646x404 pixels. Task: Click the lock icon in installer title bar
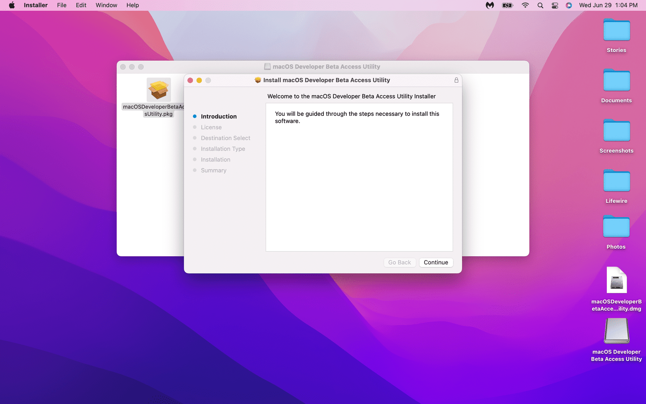(456, 80)
